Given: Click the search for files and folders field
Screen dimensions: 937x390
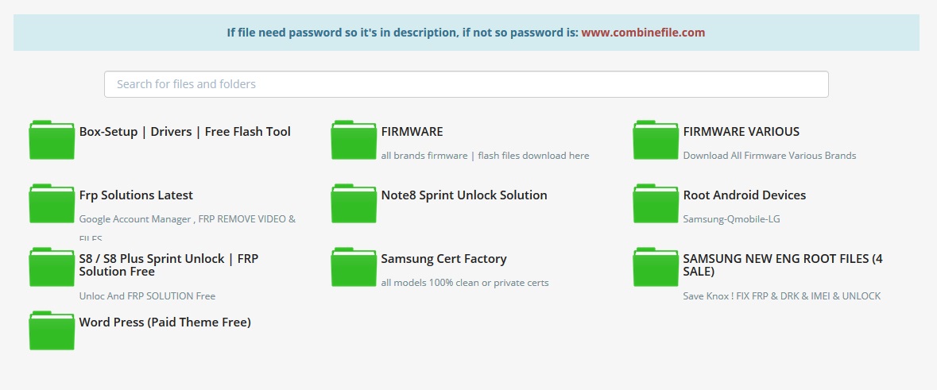Looking at the screenshot, I should [x=466, y=84].
